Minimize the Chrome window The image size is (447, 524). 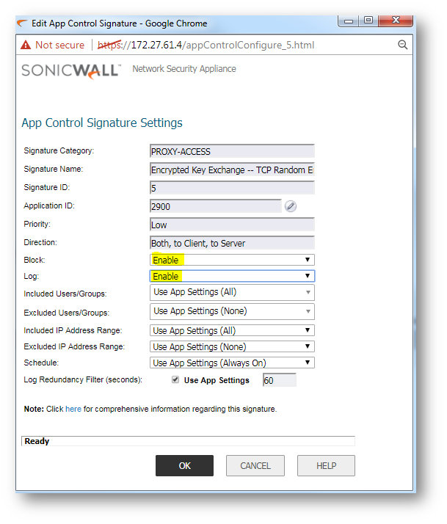pos(349,21)
